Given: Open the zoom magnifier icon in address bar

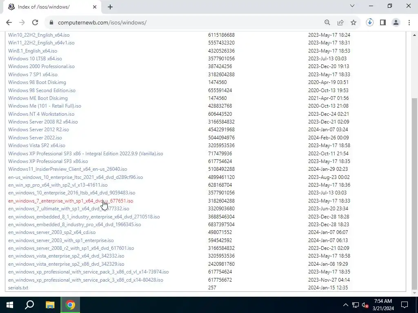Looking at the screenshot, I should [x=327, y=23].
